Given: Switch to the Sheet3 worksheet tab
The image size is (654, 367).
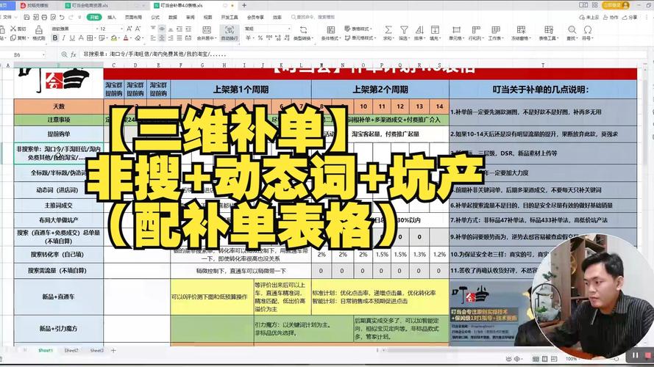Looking at the screenshot, I should coord(97,350).
